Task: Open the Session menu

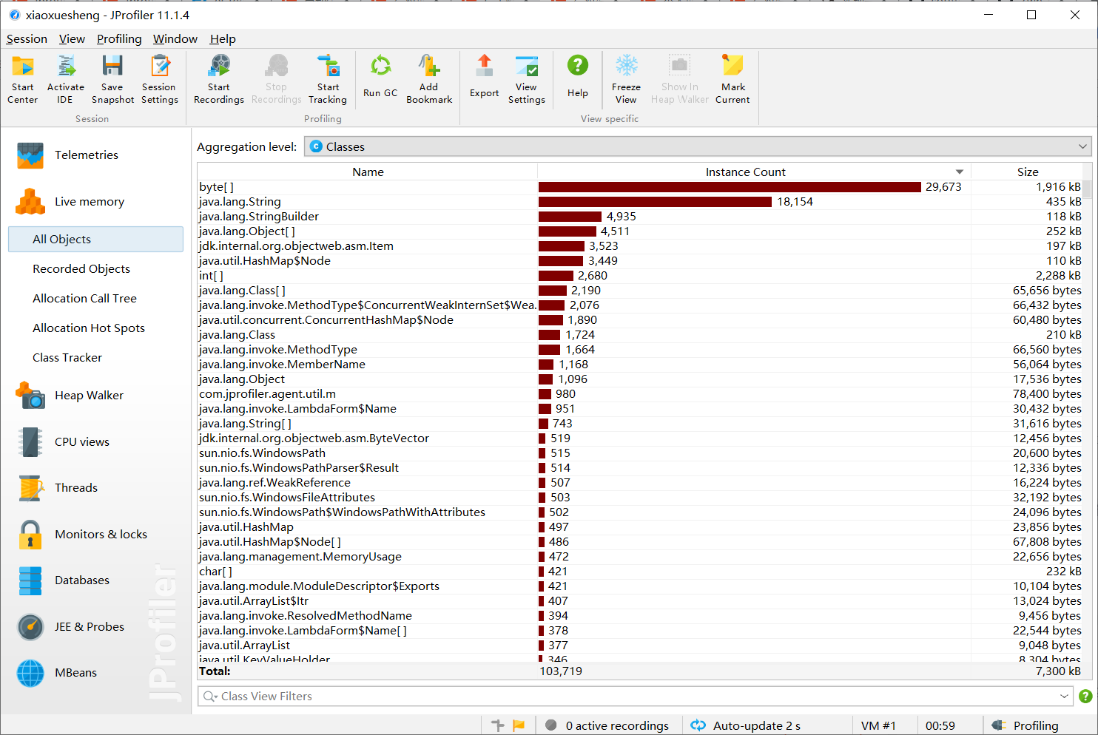Action: click(27, 39)
